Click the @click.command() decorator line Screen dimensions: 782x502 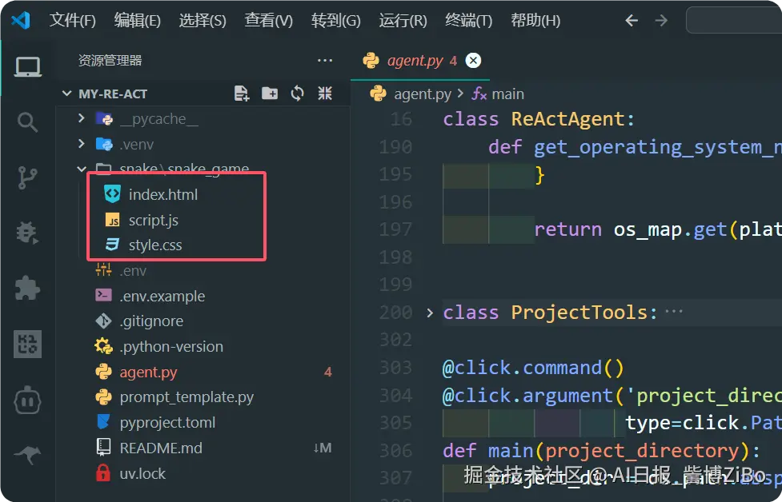pyautogui.click(x=532, y=368)
